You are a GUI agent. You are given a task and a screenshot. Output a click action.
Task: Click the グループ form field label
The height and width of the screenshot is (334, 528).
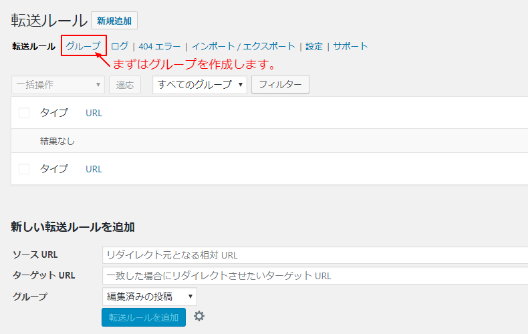(29, 297)
